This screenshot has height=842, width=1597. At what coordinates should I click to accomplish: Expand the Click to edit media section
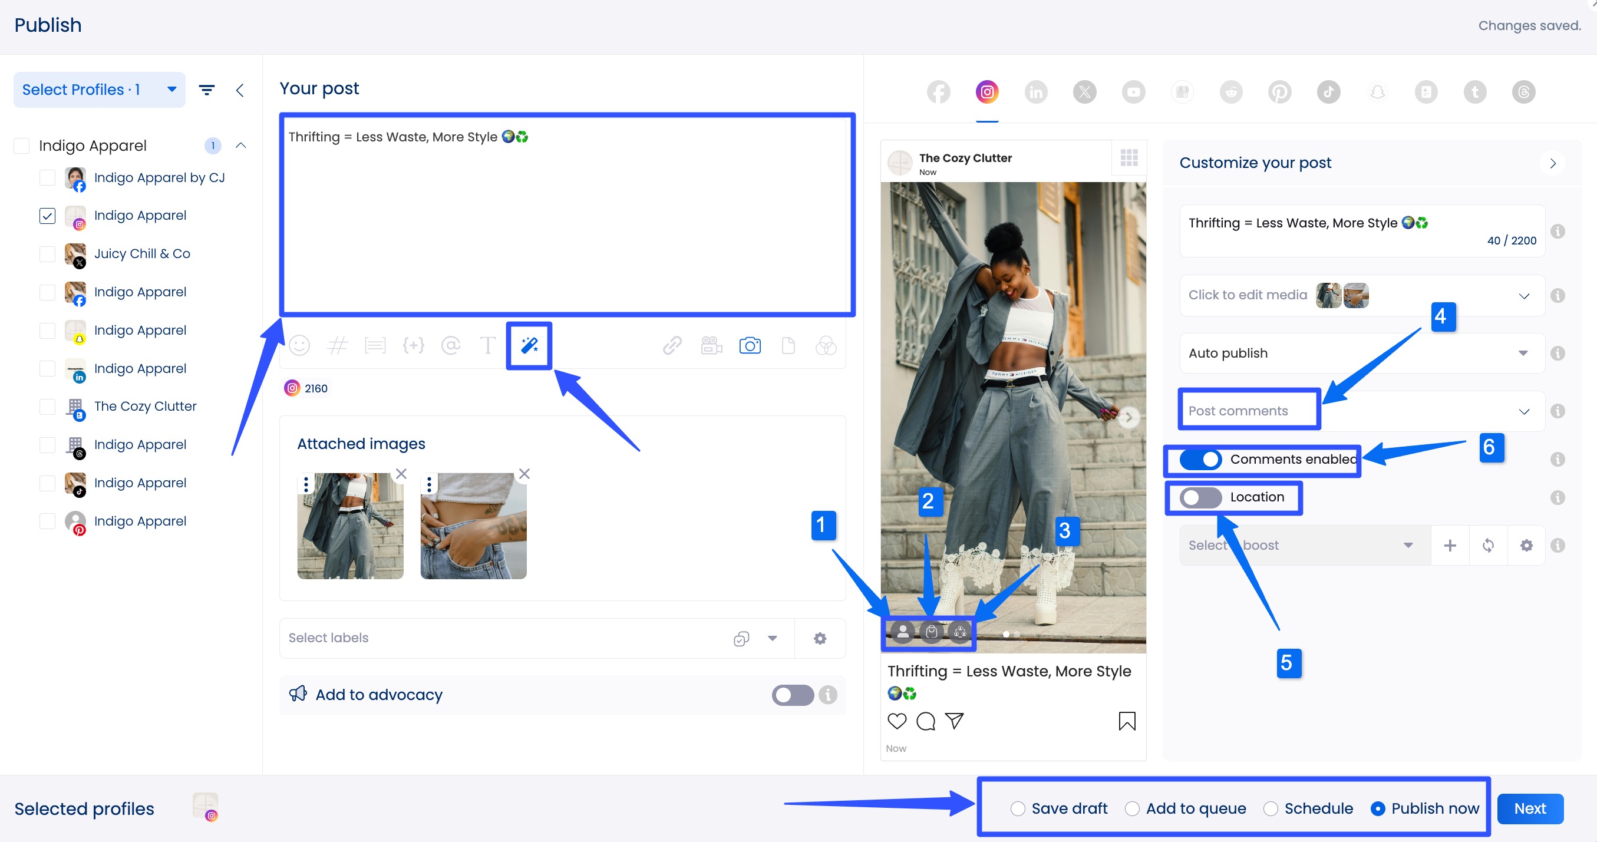(1524, 296)
